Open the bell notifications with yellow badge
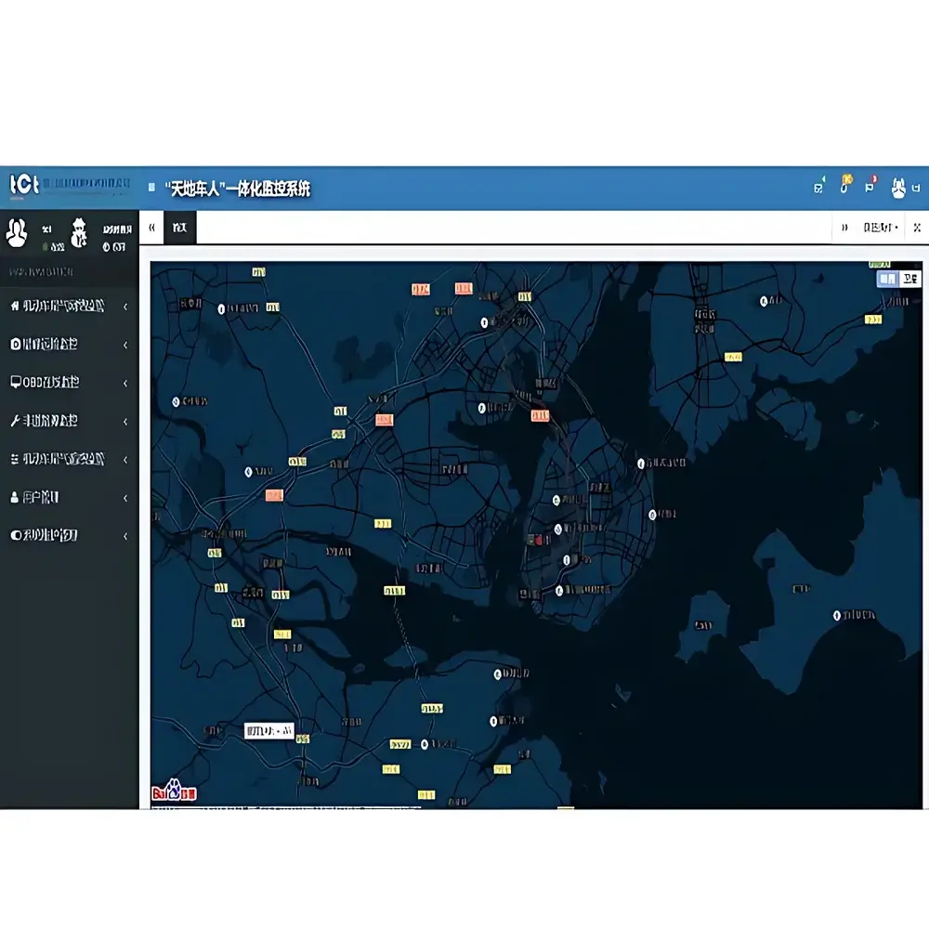929x929 pixels. tap(844, 186)
